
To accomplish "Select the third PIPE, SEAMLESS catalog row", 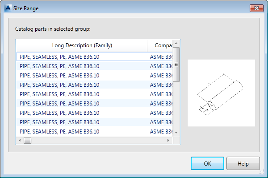I will pyautogui.click(x=59, y=75).
